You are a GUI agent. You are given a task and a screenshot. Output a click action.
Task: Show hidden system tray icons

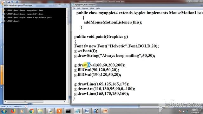tap(176, 111)
